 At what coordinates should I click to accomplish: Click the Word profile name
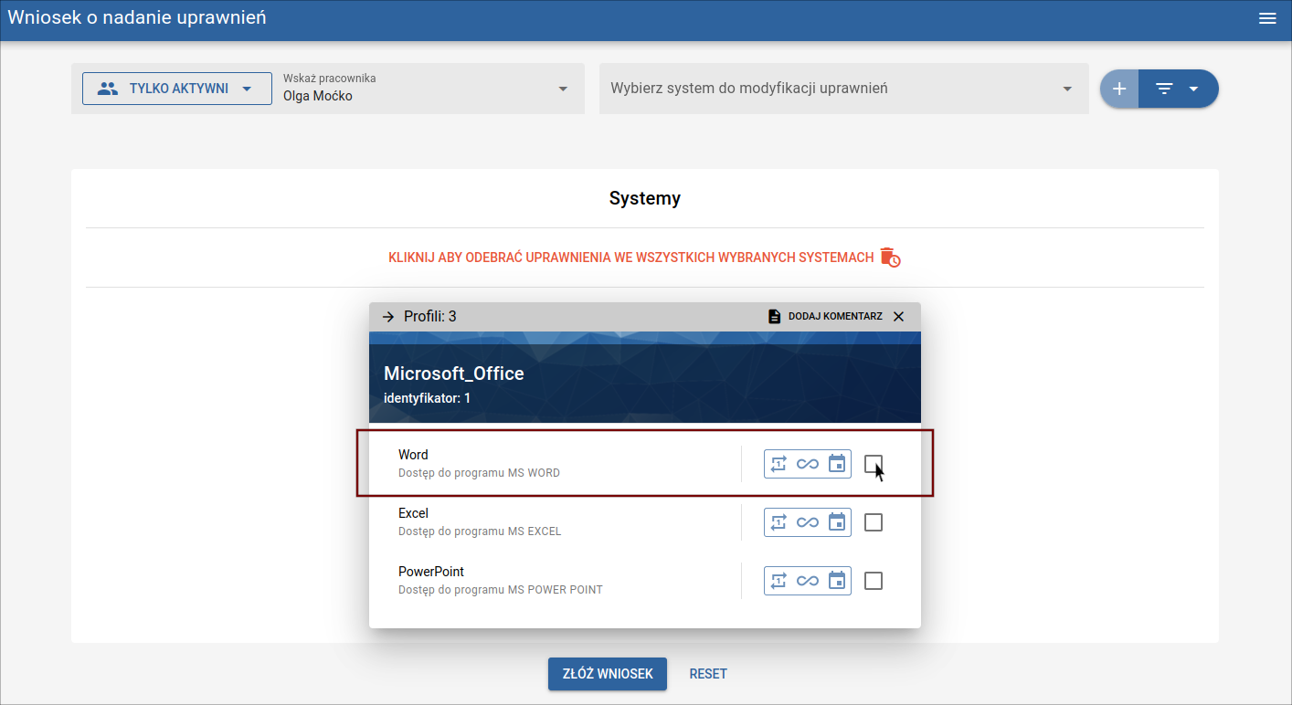(x=413, y=455)
